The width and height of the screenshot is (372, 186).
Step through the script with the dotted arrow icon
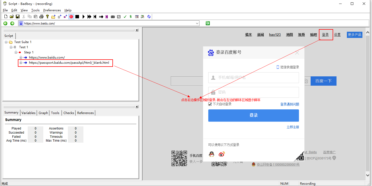(101, 17)
